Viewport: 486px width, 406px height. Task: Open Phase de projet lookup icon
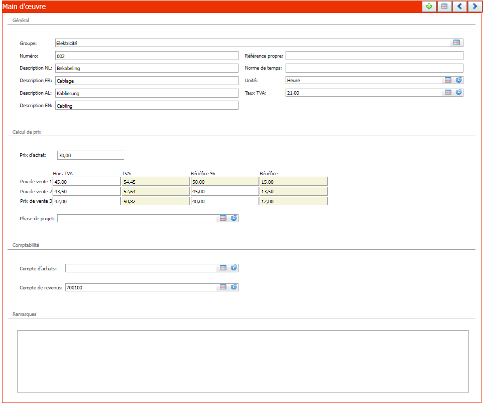point(223,218)
